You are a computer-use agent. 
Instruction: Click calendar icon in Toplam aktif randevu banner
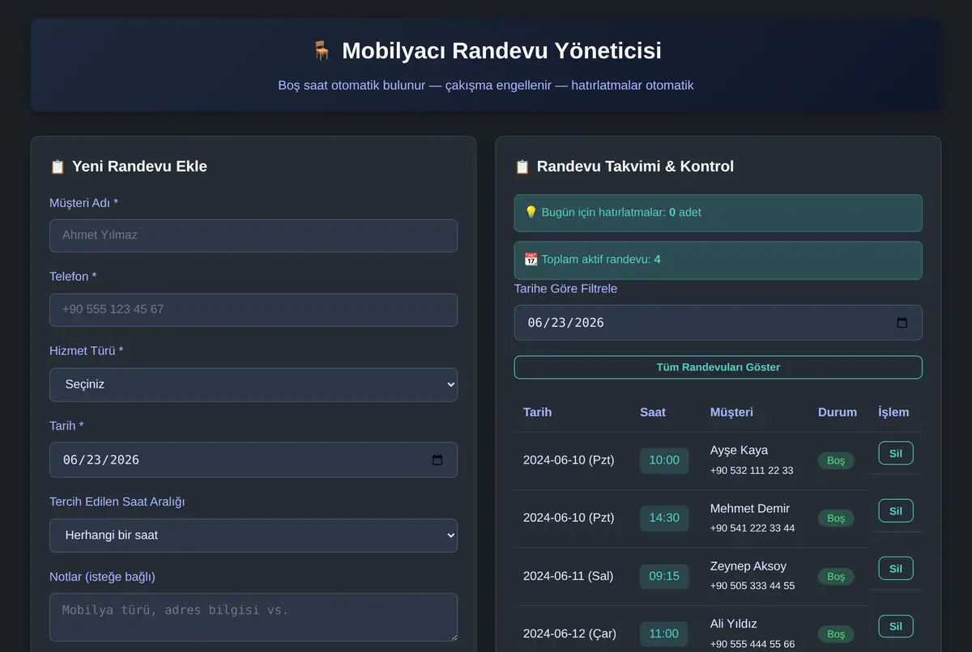click(531, 259)
